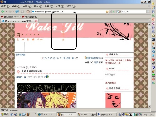Screen dimensions: 156x117
Task: Switch to the Internet Explorer taskbar window
Action: click(46, 115)
